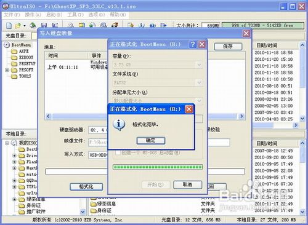Click the green format progress bar
Image resolution: width=308 pixels, height=225 pixels.
pyautogui.click(x=158, y=167)
